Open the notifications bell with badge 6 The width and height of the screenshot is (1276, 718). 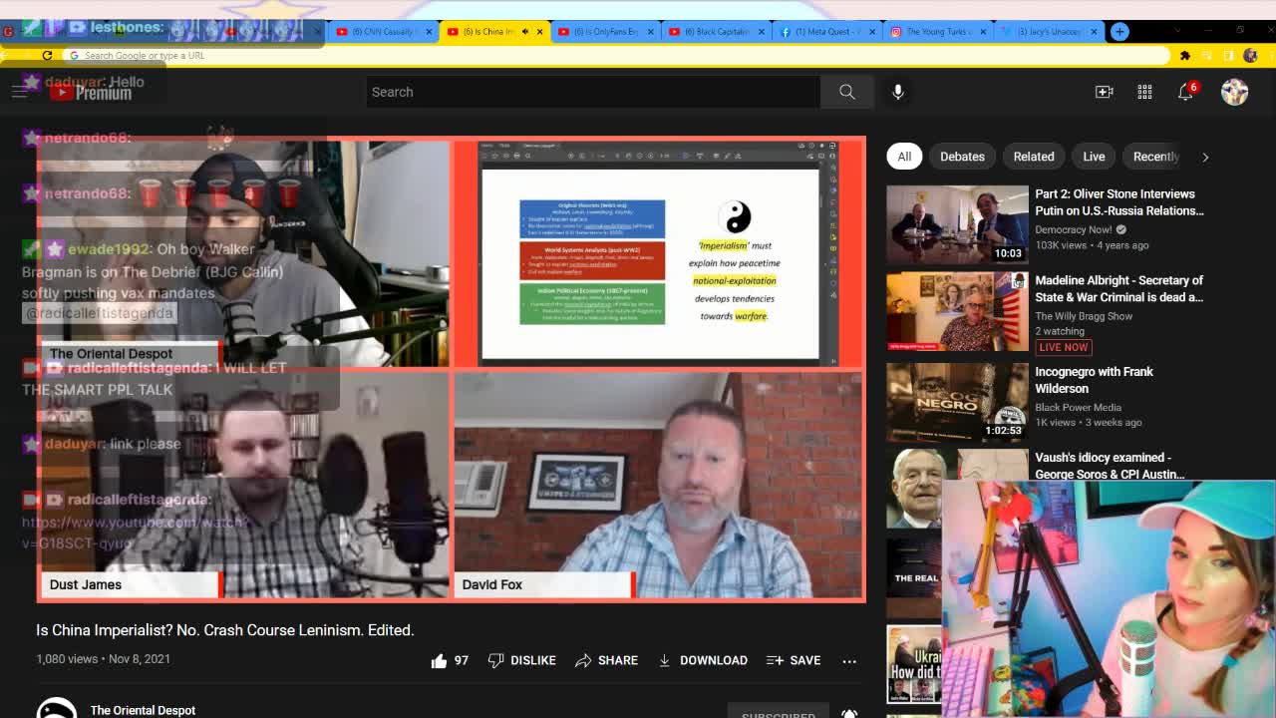(1186, 92)
